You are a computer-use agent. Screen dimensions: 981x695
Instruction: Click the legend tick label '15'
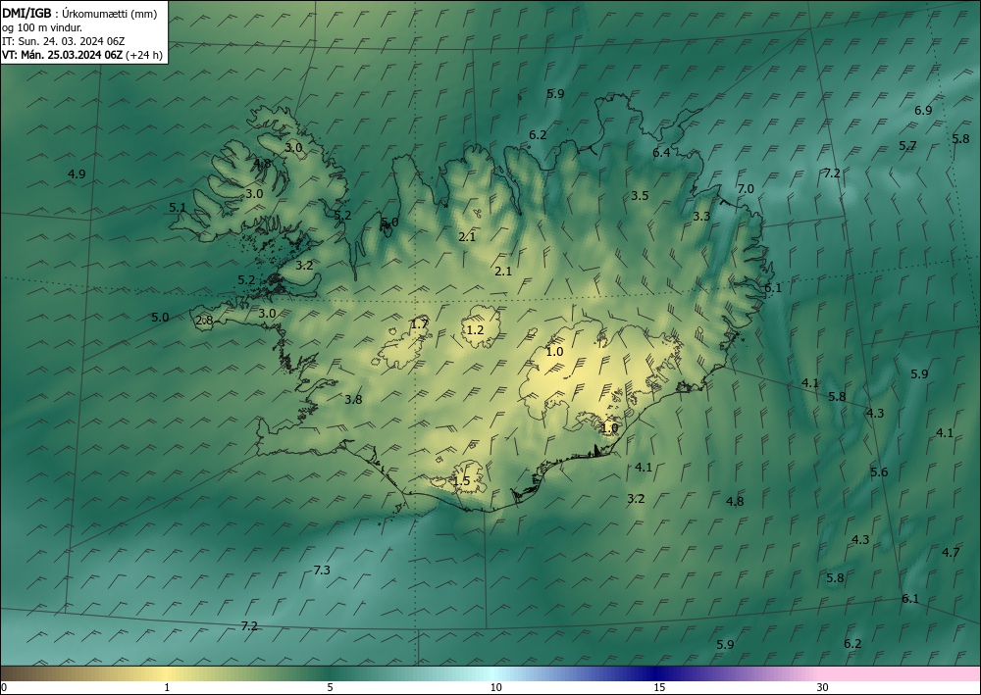pyautogui.click(x=659, y=687)
